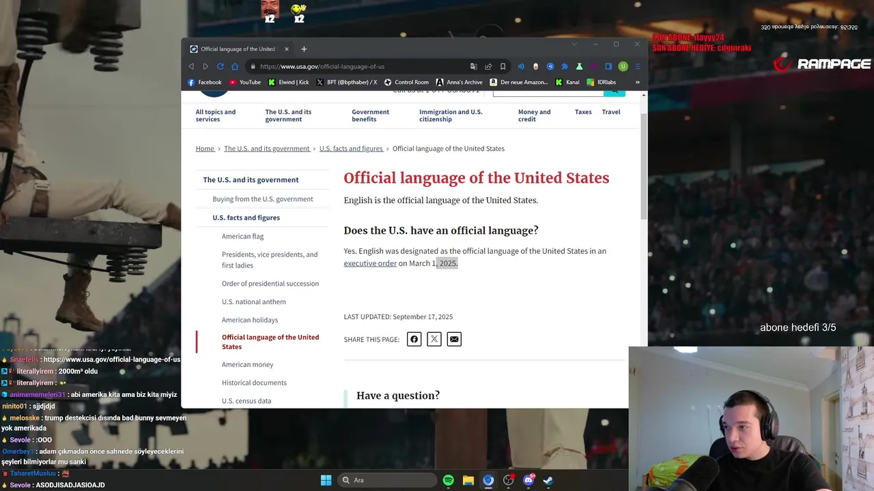Click the page vertical scrollbar thumb

pos(643,166)
